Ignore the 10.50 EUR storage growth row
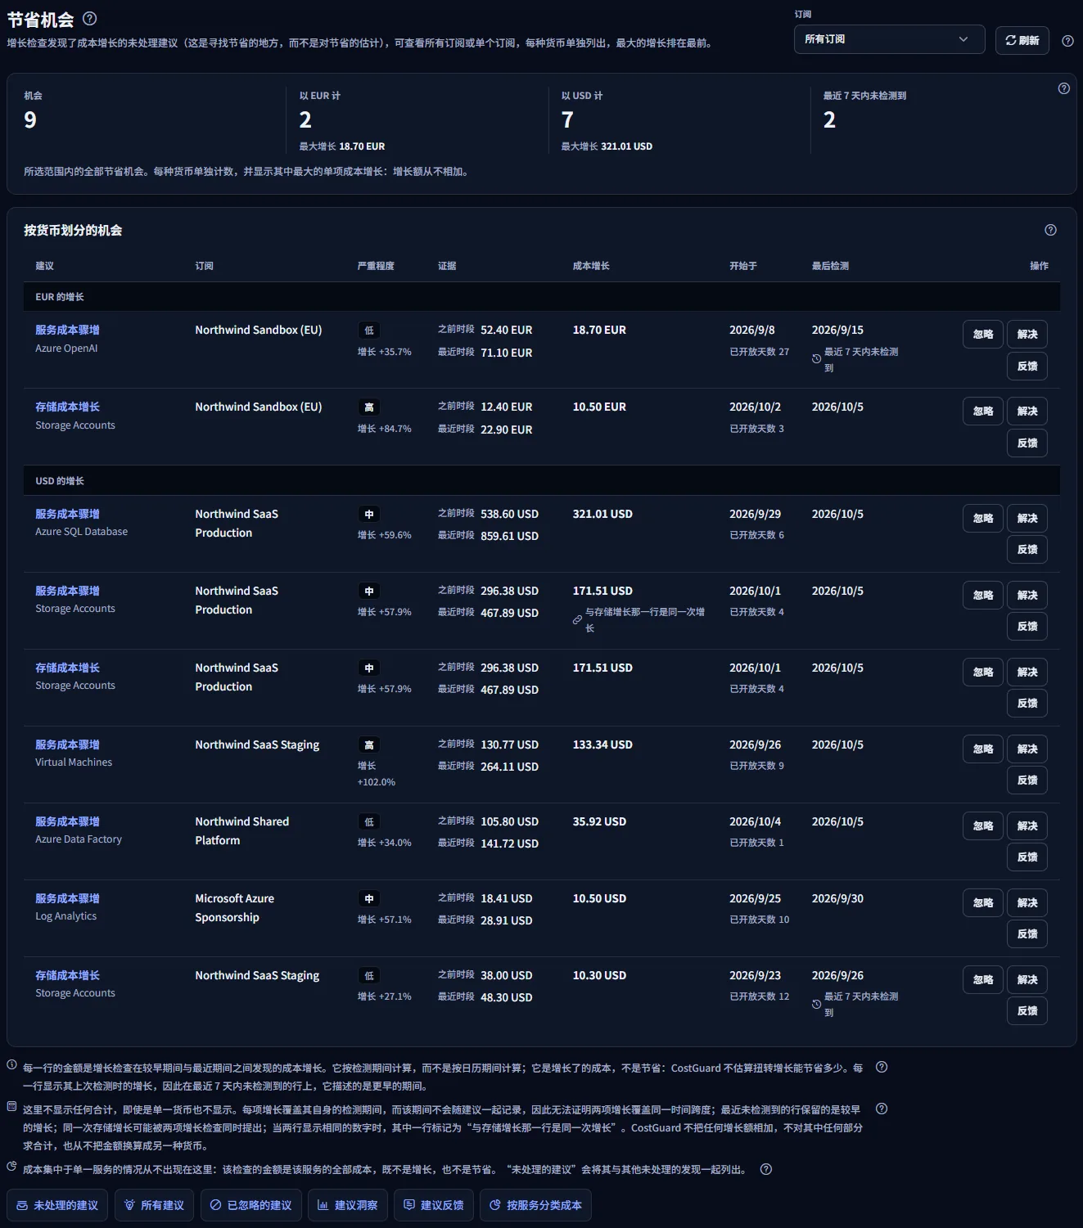1083x1228 pixels. pos(983,411)
